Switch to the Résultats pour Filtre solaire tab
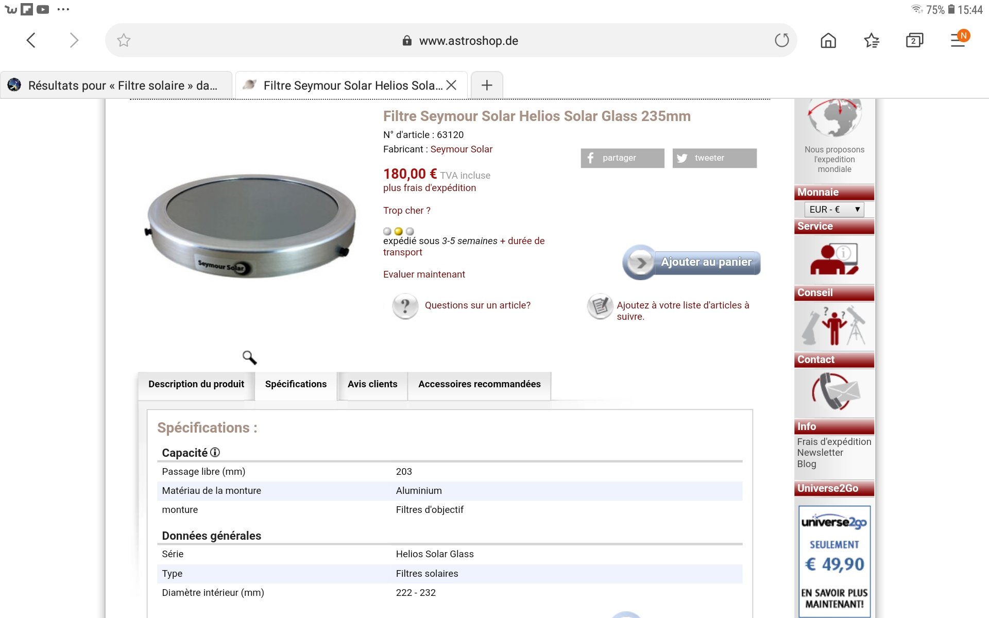The height and width of the screenshot is (618, 989). [116, 85]
